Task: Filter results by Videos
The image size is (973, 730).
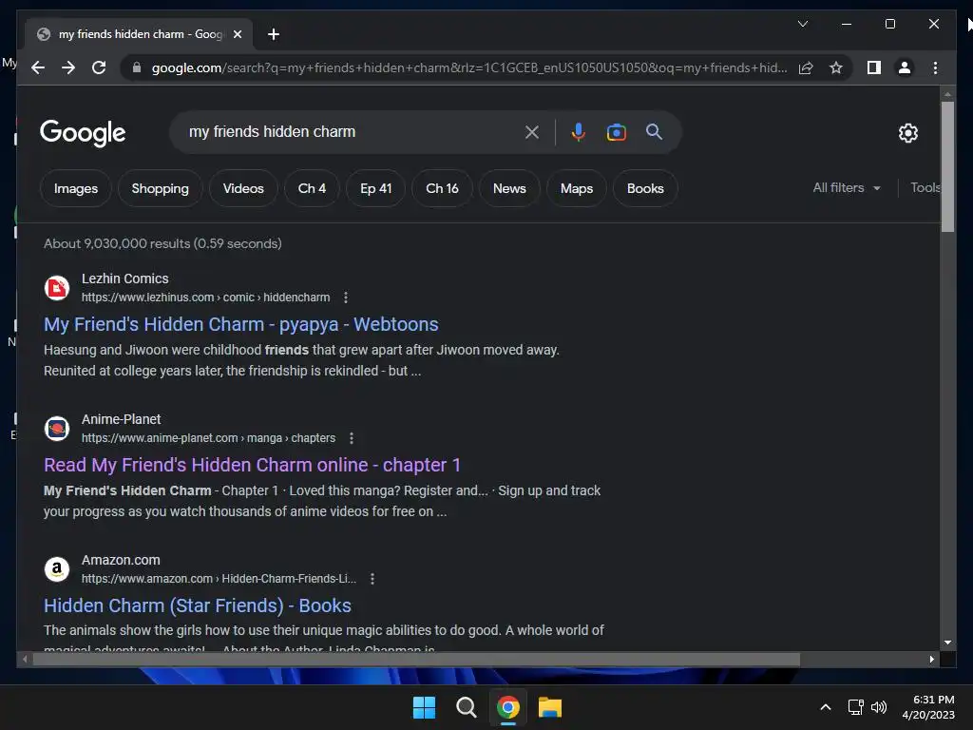Action: click(x=243, y=188)
